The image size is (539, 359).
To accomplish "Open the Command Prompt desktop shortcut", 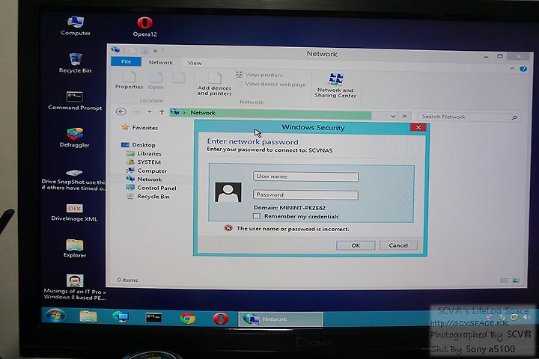I will [x=75, y=100].
